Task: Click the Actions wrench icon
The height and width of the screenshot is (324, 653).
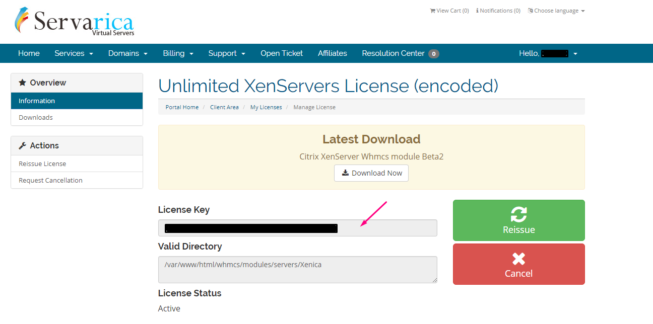Action: 22,145
